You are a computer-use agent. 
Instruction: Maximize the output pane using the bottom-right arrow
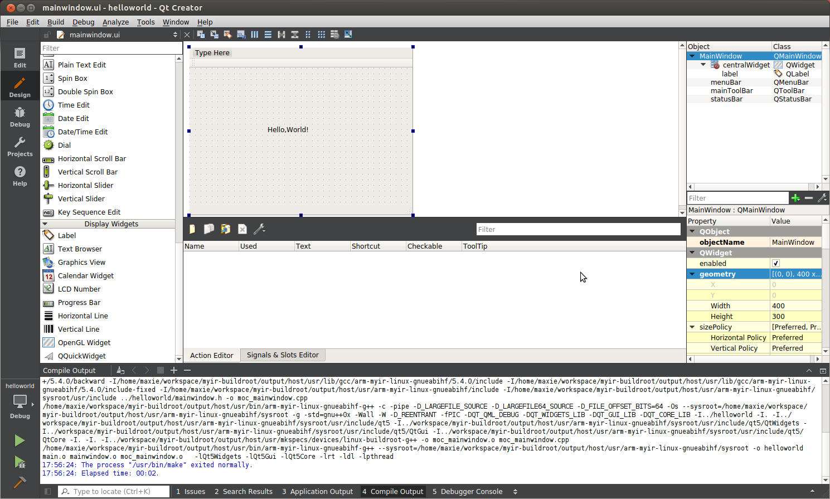[x=812, y=491]
